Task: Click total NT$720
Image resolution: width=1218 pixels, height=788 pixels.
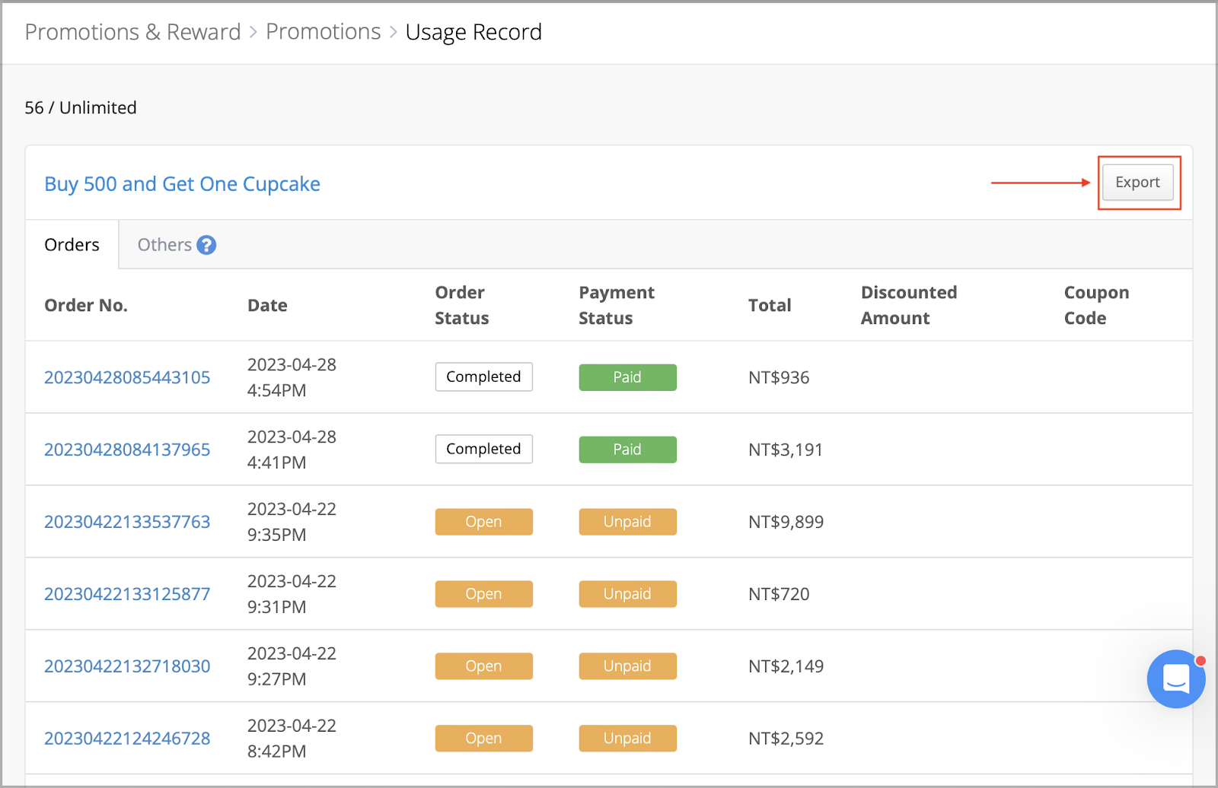Action: (779, 595)
